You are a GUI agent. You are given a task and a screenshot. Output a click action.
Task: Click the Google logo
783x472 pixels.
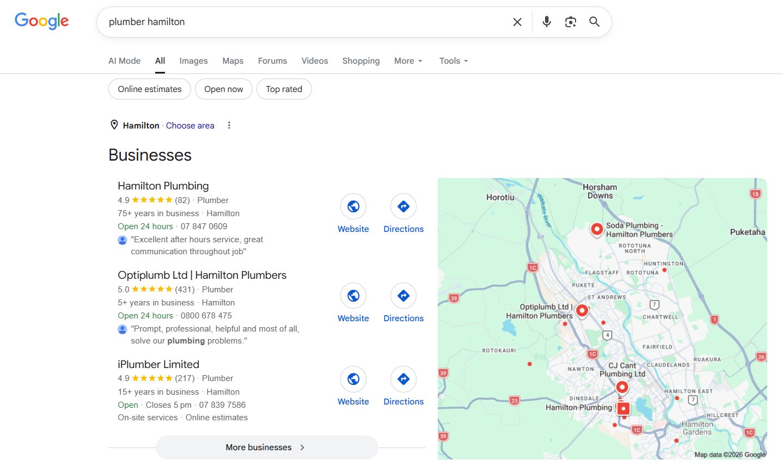(x=41, y=21)
